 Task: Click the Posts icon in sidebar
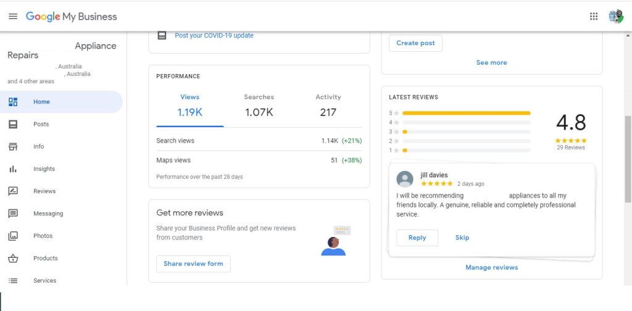[x=13, y=124]
